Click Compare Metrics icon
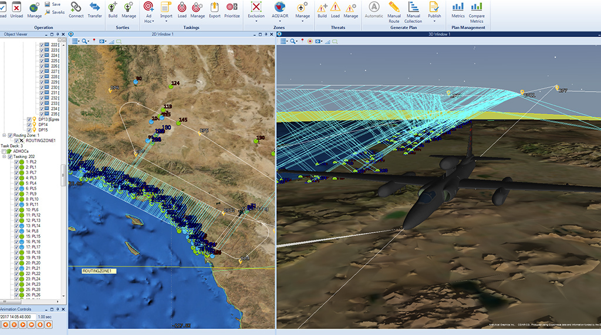The height and width of the screenshot is (335, 601). [477, 8]
